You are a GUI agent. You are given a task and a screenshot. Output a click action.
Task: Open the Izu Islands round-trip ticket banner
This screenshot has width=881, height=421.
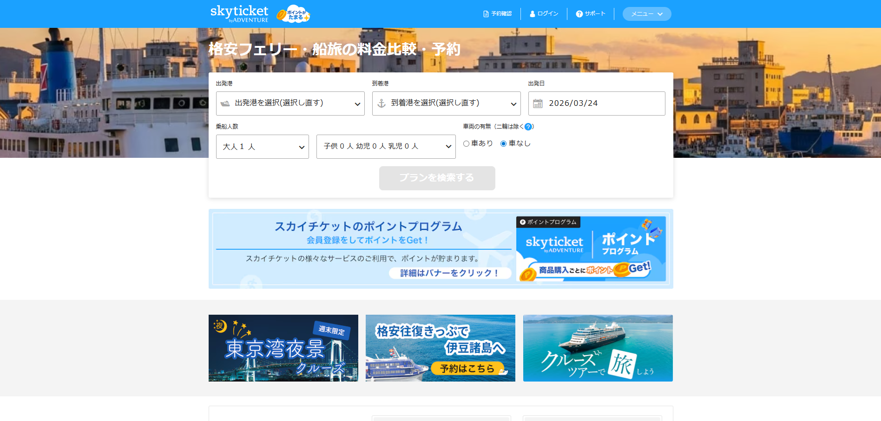[440, 348]
